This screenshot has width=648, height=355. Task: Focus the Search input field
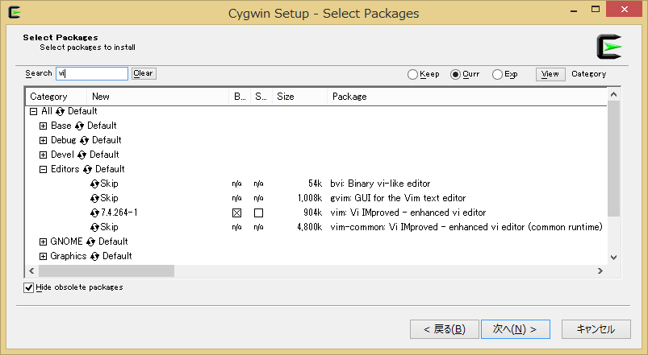[92, 73]
